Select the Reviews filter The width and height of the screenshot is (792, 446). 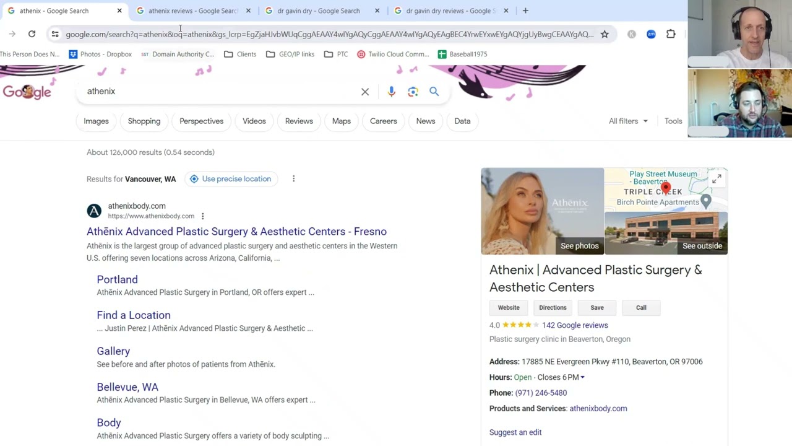pos(299,121)
